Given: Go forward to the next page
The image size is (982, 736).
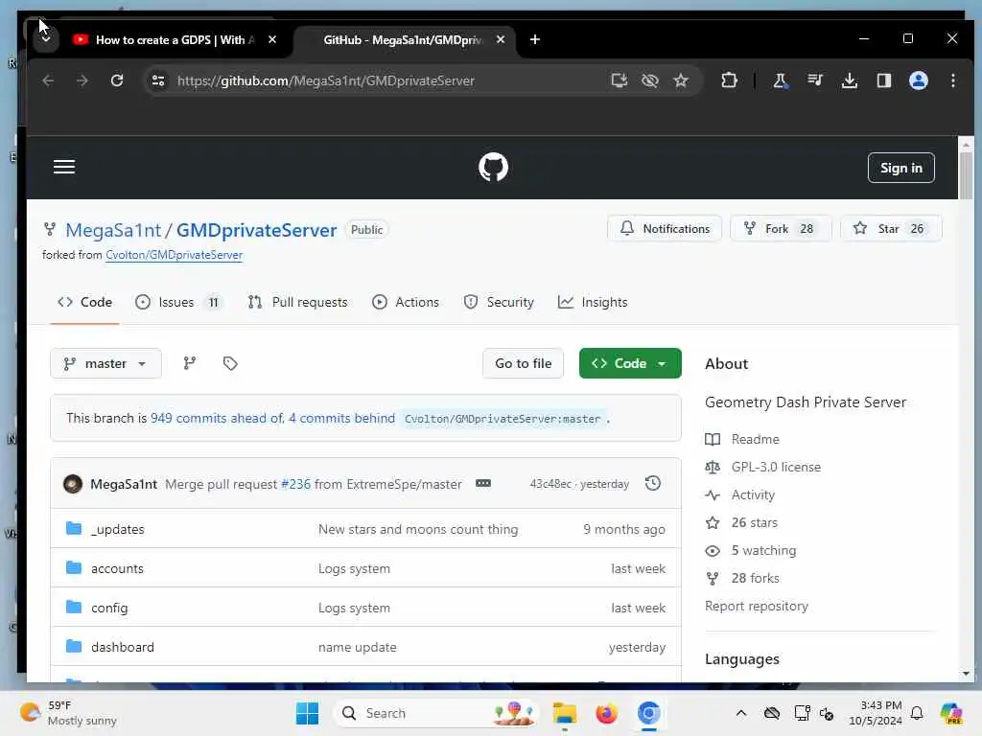Looking at the screenshot, I should click(82, 80).
